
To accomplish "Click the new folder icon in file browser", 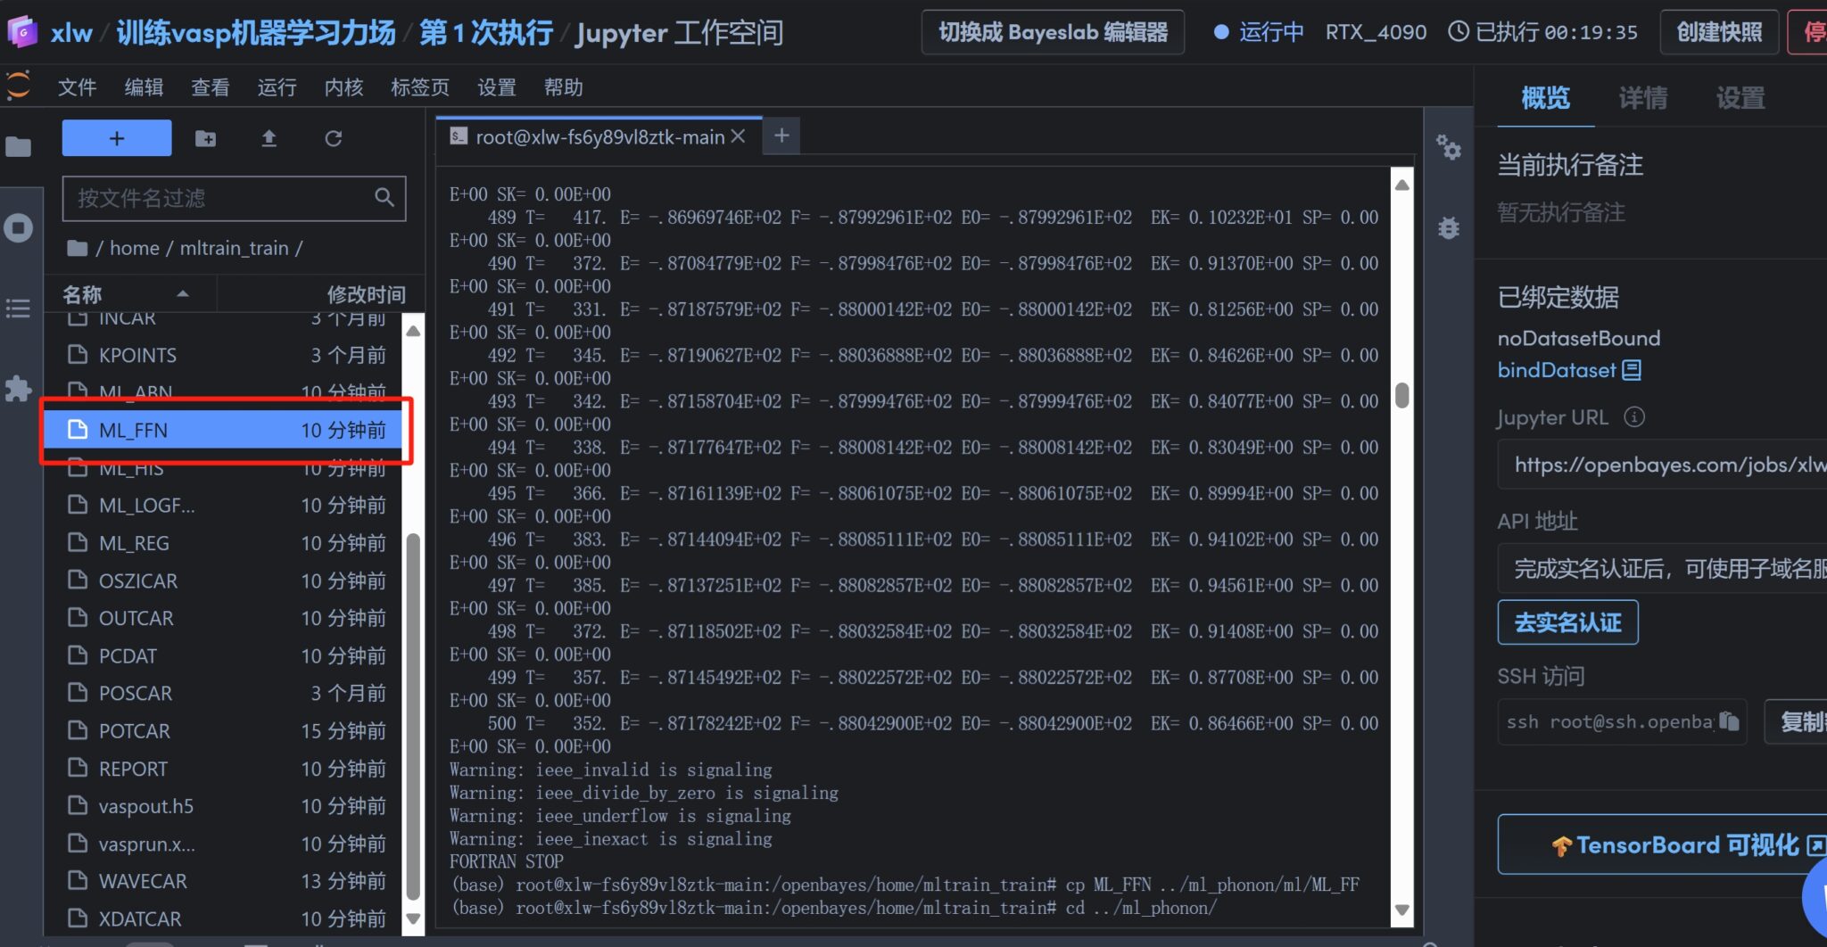I will (x=205, y=138).
